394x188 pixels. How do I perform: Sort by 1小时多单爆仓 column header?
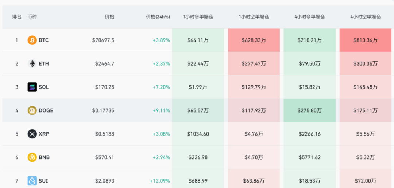click(x=198, y=17)
